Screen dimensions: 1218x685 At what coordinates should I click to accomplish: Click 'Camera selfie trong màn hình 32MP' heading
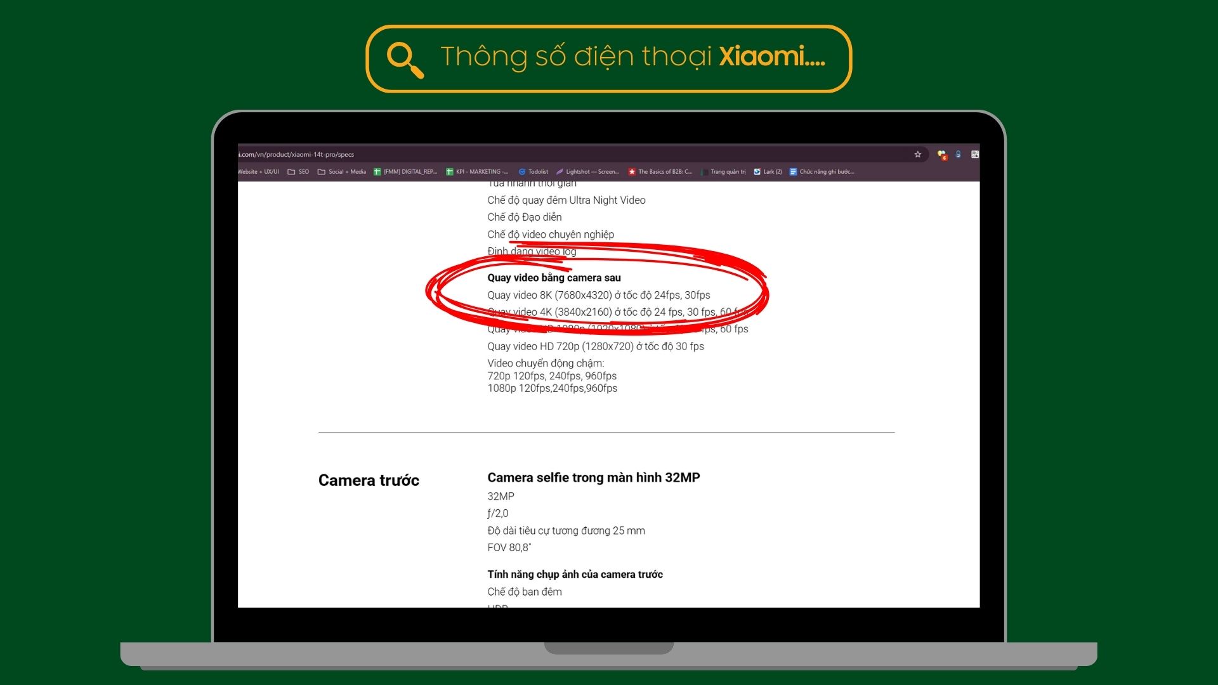(x=594, y=478)
